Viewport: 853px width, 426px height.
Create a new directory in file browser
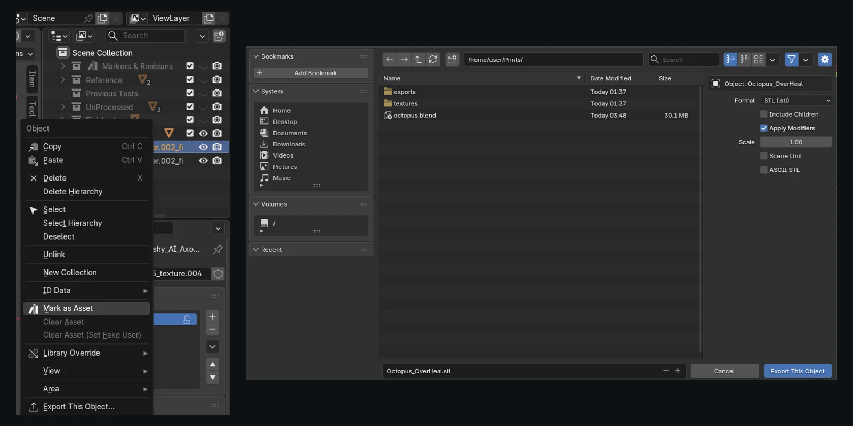[452, 60]
